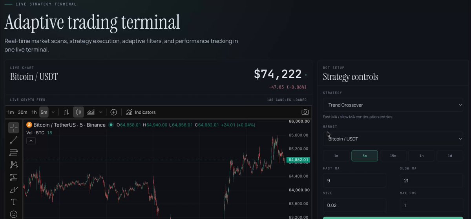Screen dimensions: 471x219
Task: Click the $74,222 live price
Action: pyautogui.click(x=278, y=74)
